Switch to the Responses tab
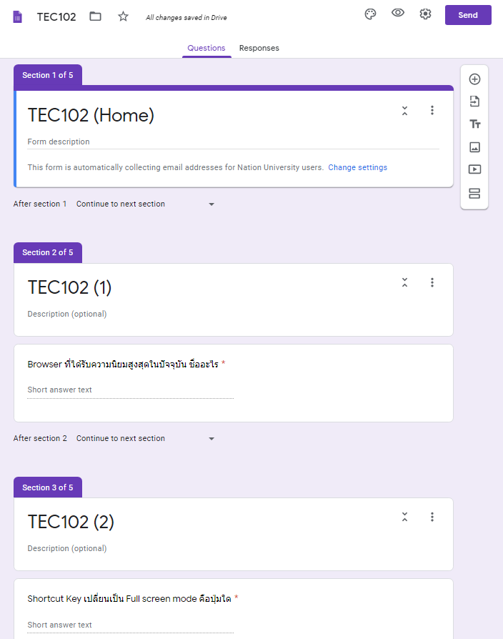 click(x=259, y=49)
